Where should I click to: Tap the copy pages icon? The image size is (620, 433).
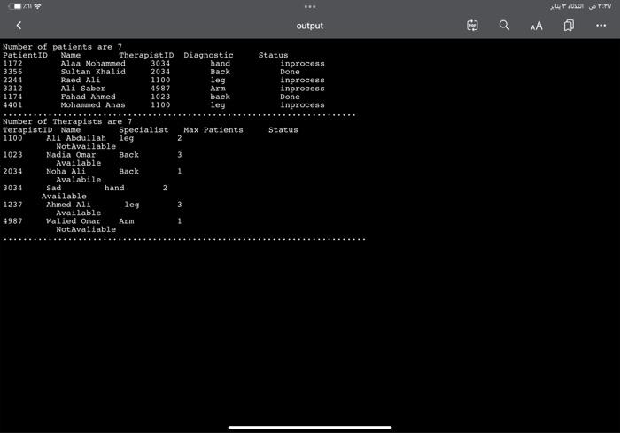(x=569, y=26)
